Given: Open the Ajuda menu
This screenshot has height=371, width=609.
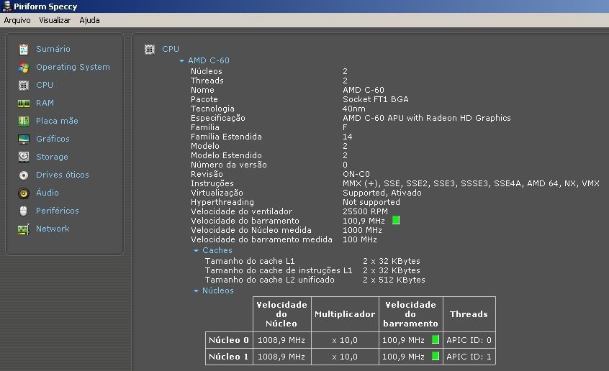Looking at the screenshot, I should [89, 20].
